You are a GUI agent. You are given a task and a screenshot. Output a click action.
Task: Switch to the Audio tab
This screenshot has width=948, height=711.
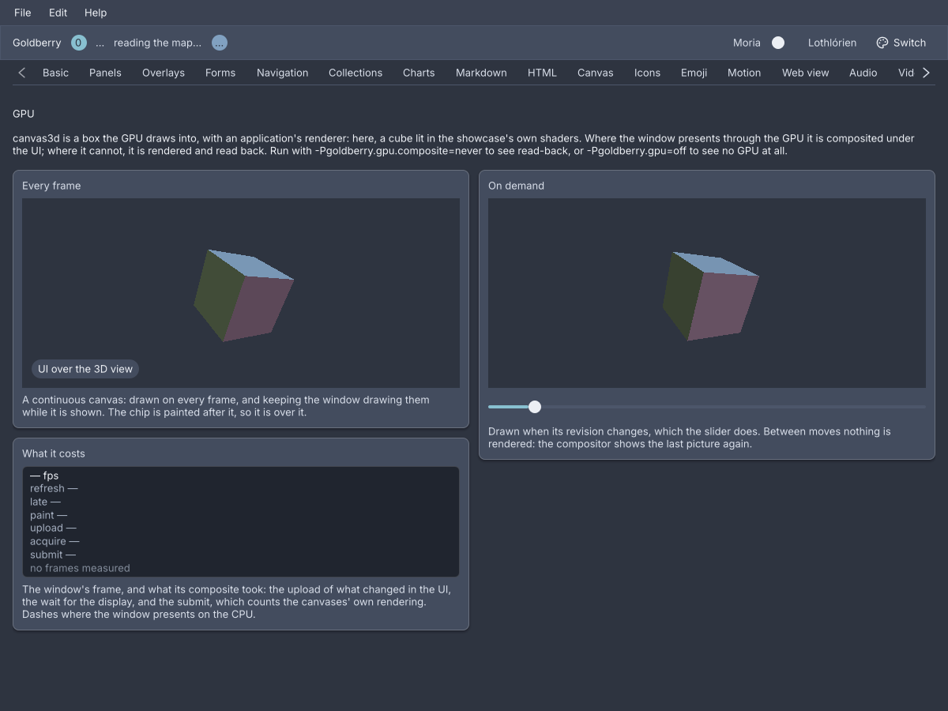point(863,73)
